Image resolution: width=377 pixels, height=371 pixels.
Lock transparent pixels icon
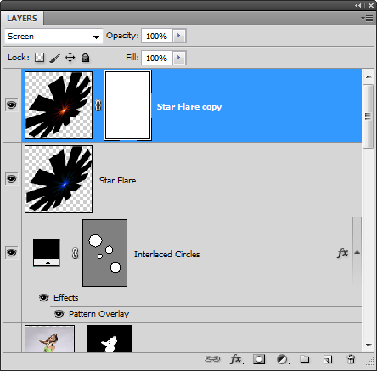(39, 58)
